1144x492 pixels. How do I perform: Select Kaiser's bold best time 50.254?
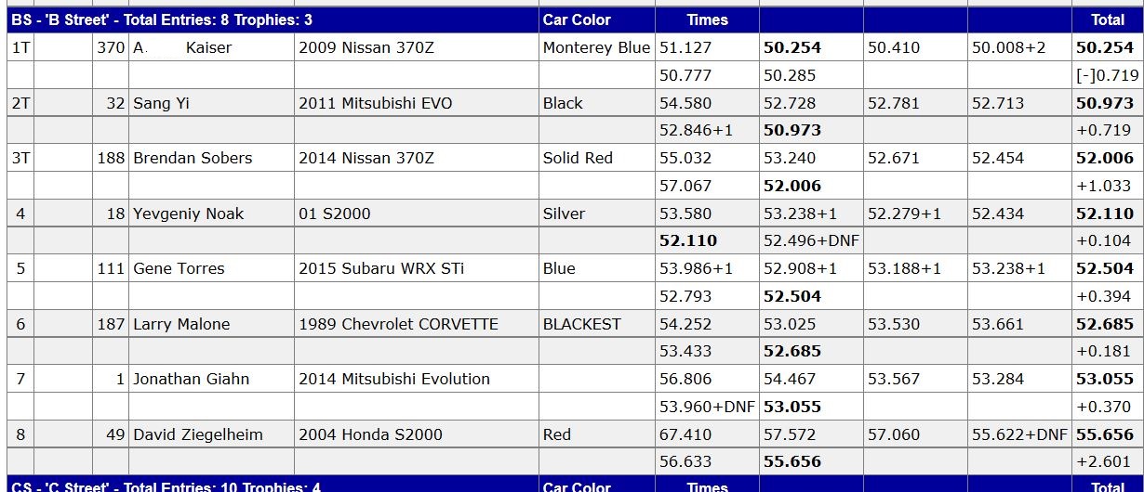coord(792,47)
